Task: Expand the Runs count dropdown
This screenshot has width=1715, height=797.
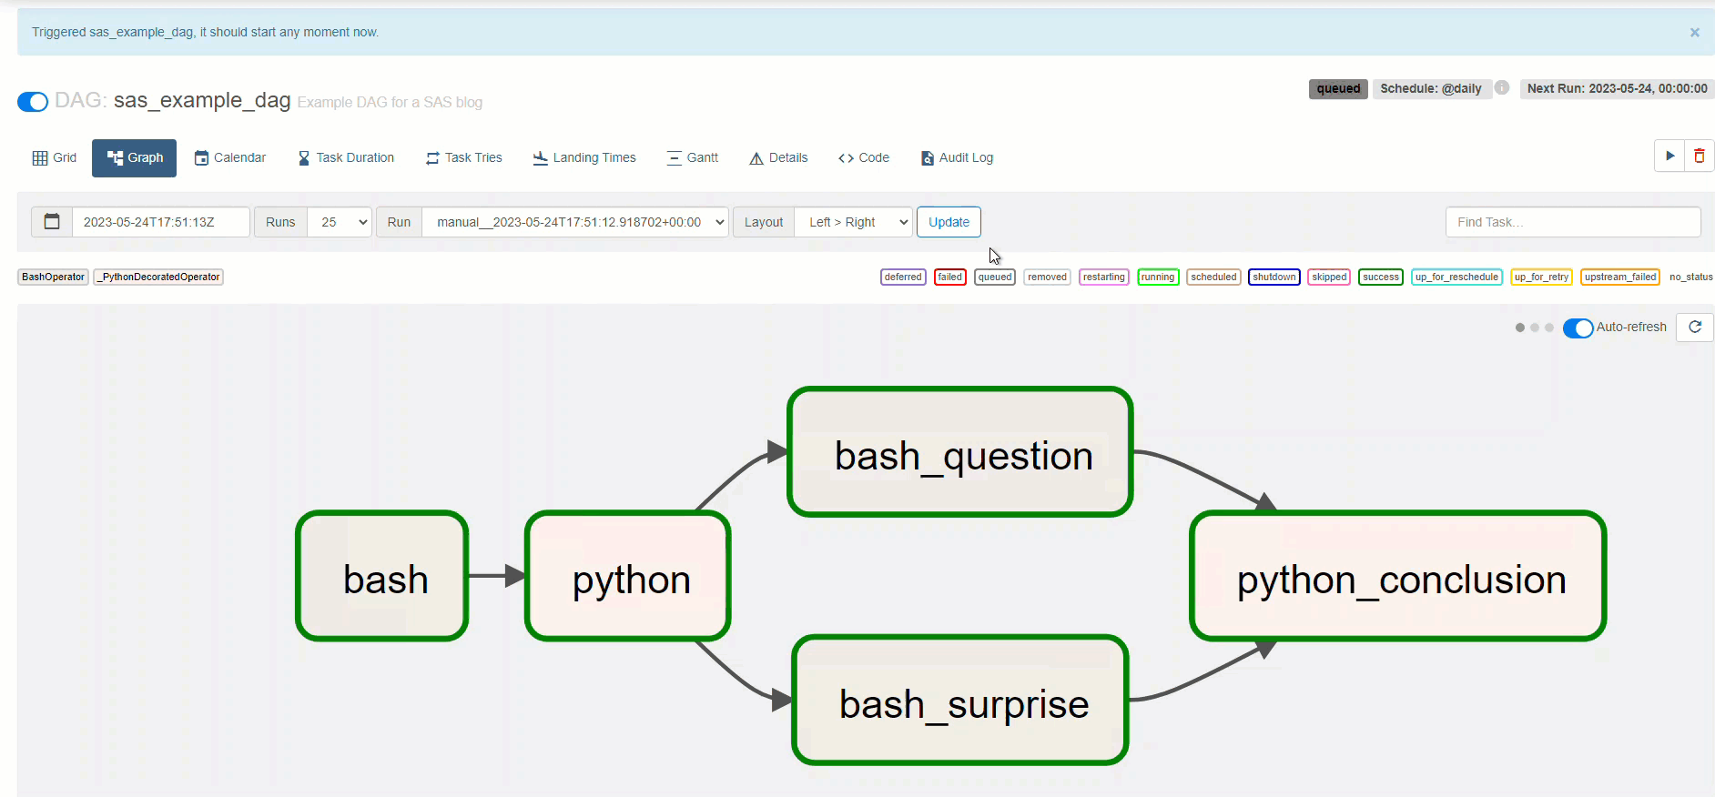Action: point(340,222)
